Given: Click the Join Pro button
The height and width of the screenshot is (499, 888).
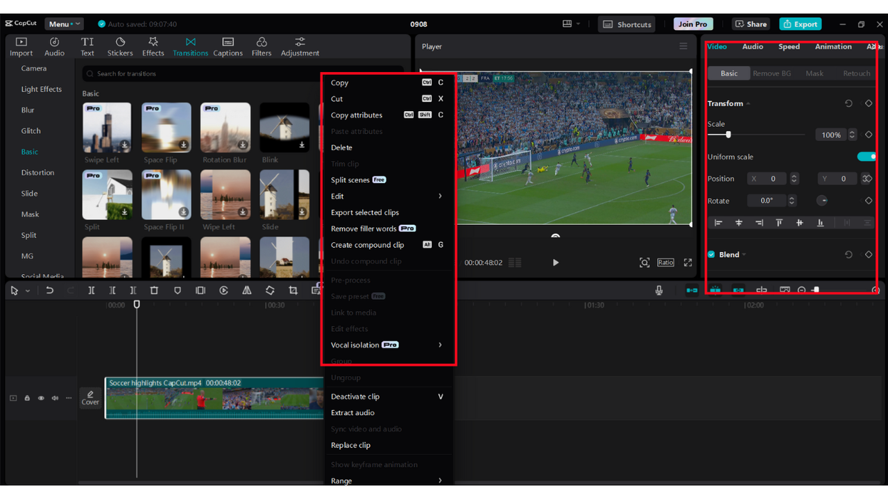Looking at the screenshot, I should tap(693, 24).
